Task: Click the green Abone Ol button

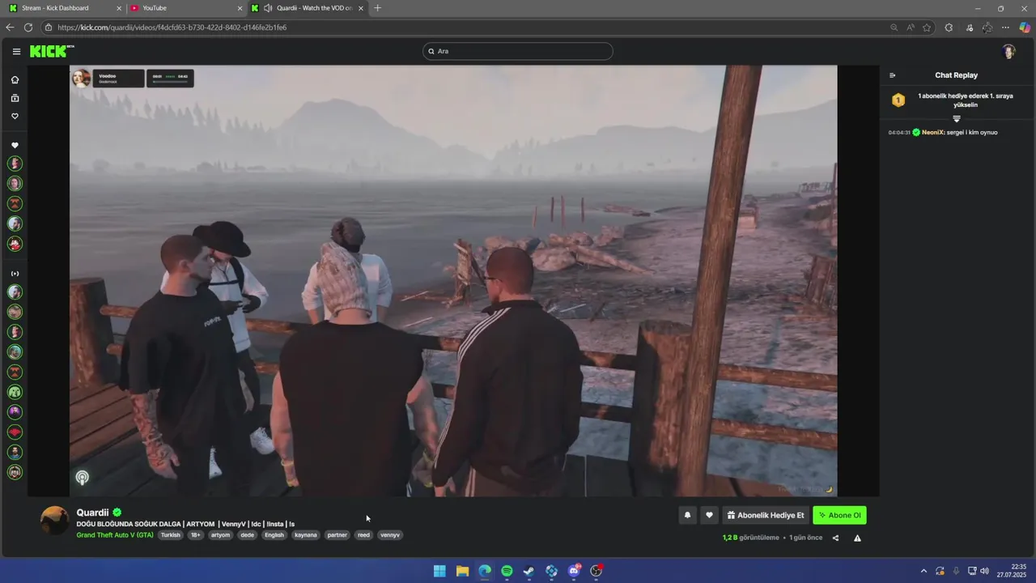Action: pos(839,515)
